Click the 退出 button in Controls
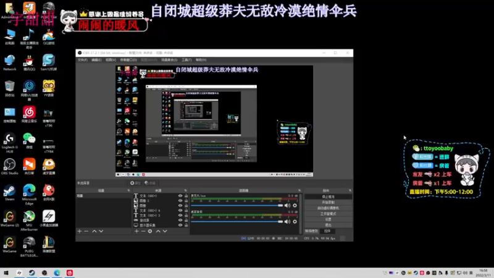 (328, 225)
